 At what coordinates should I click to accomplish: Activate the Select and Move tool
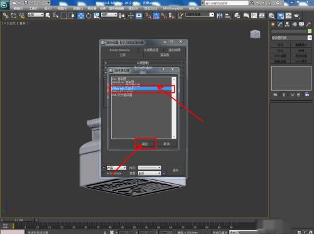81,16
